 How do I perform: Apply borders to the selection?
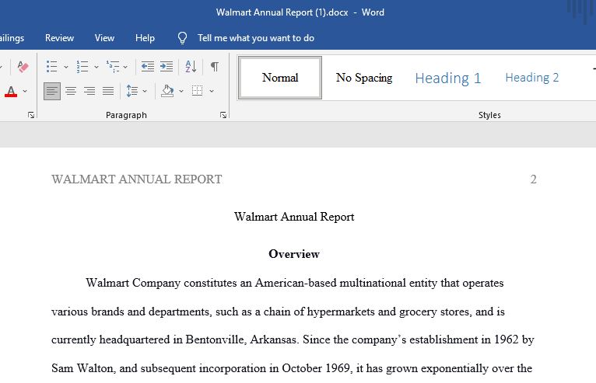(x=197, y=91)
